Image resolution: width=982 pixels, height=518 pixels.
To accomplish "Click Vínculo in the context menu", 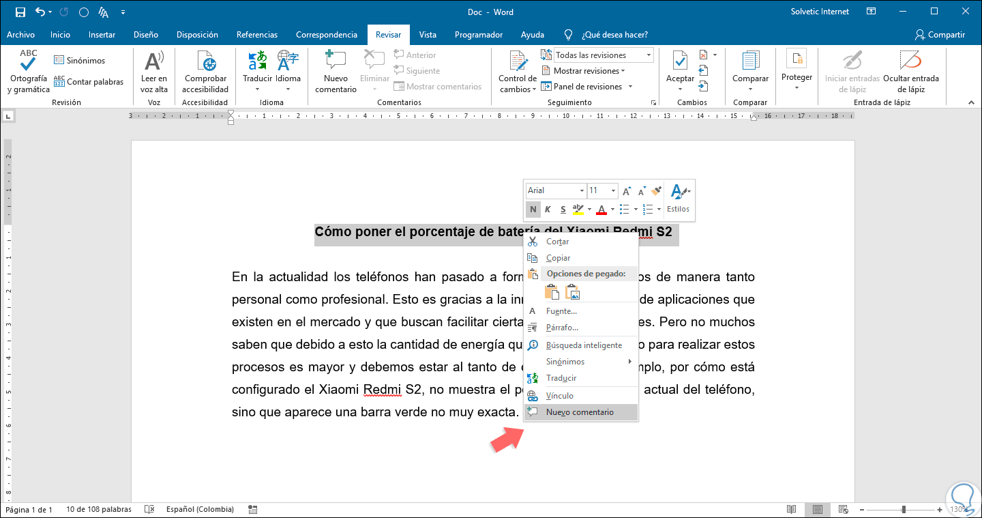I will (x=560, y=396).
